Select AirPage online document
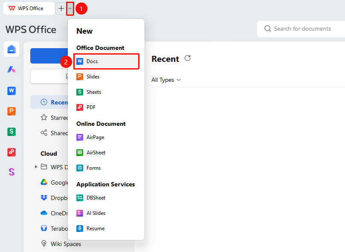Screen dimensions: 345x252 pos(106,137)
